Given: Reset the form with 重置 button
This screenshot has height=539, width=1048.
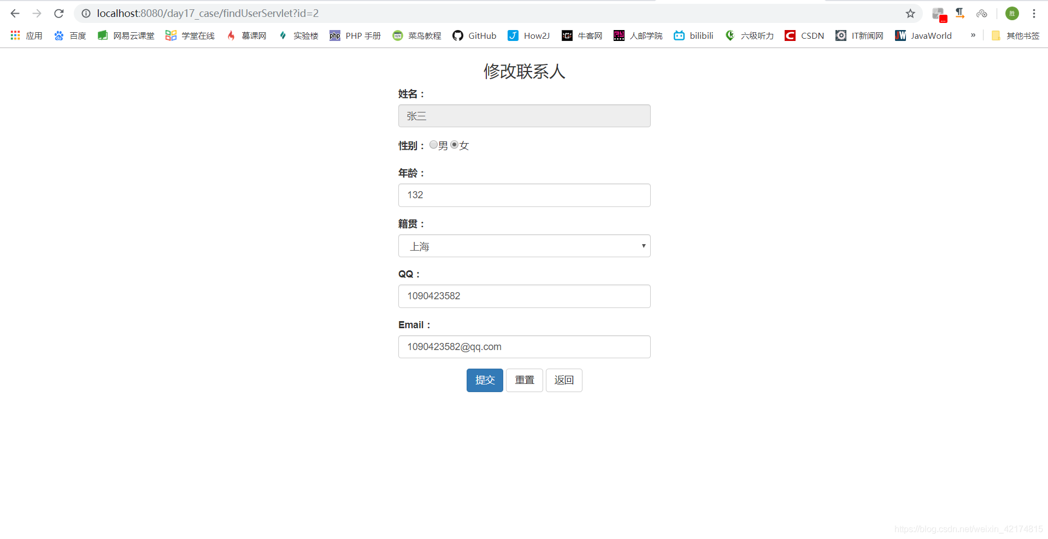Looking at the screenshot, I should (x=525, y=380).
